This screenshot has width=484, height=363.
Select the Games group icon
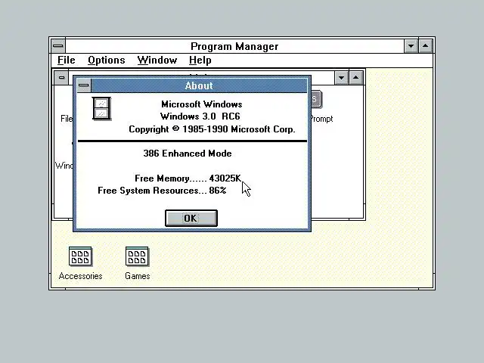tap(137, 256)
